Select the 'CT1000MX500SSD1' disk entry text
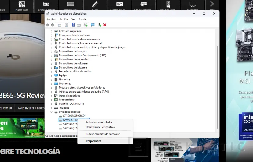 click(74, 116)
